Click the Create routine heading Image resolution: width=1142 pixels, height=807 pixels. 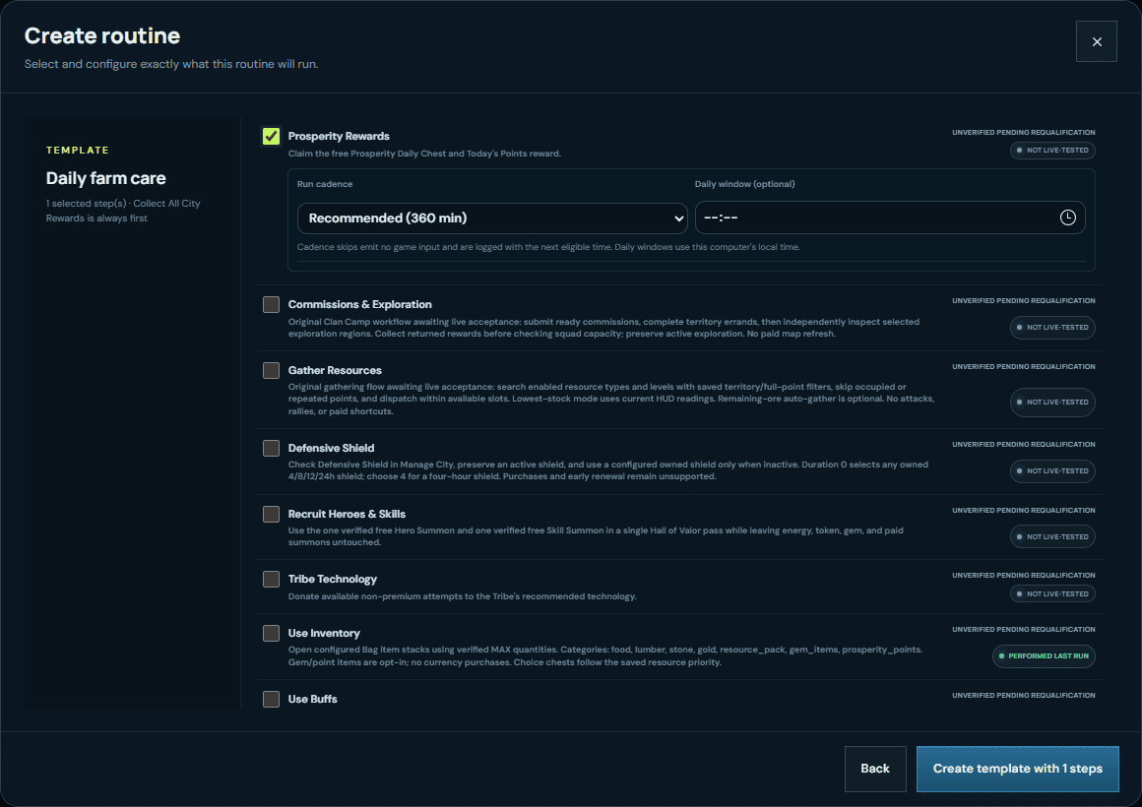coord(102,35)
